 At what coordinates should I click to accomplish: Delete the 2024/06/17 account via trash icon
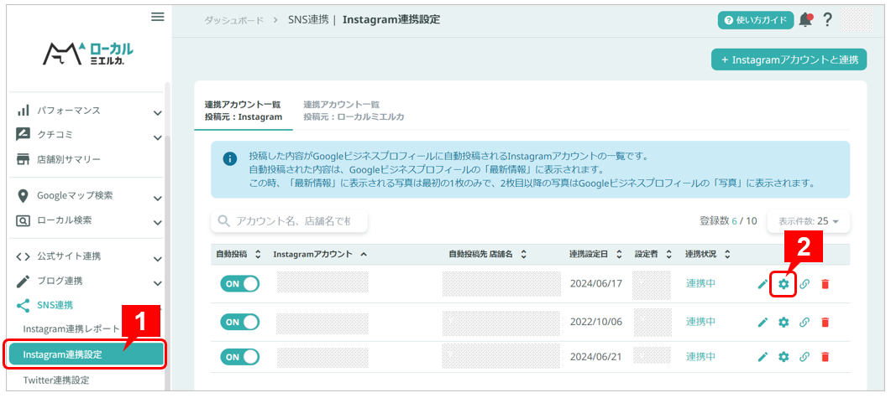coord(825,284)
